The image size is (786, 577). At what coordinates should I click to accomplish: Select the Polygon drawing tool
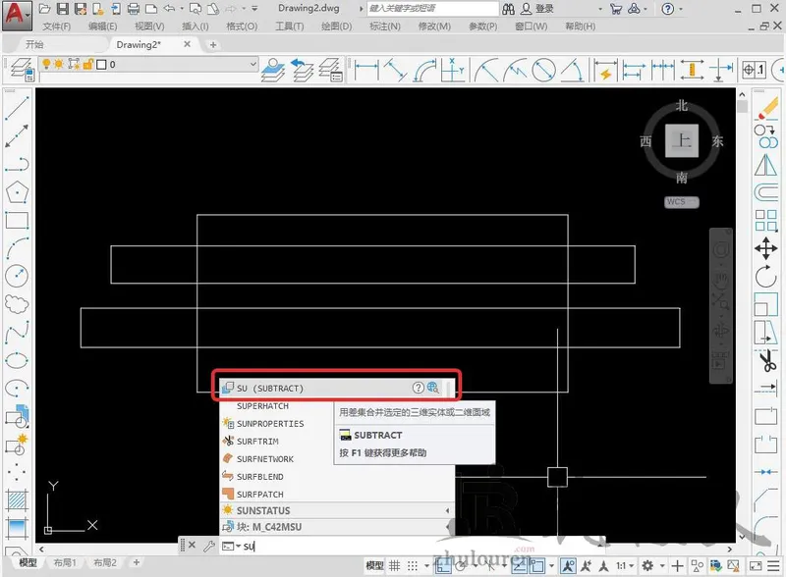pos(17,191)
